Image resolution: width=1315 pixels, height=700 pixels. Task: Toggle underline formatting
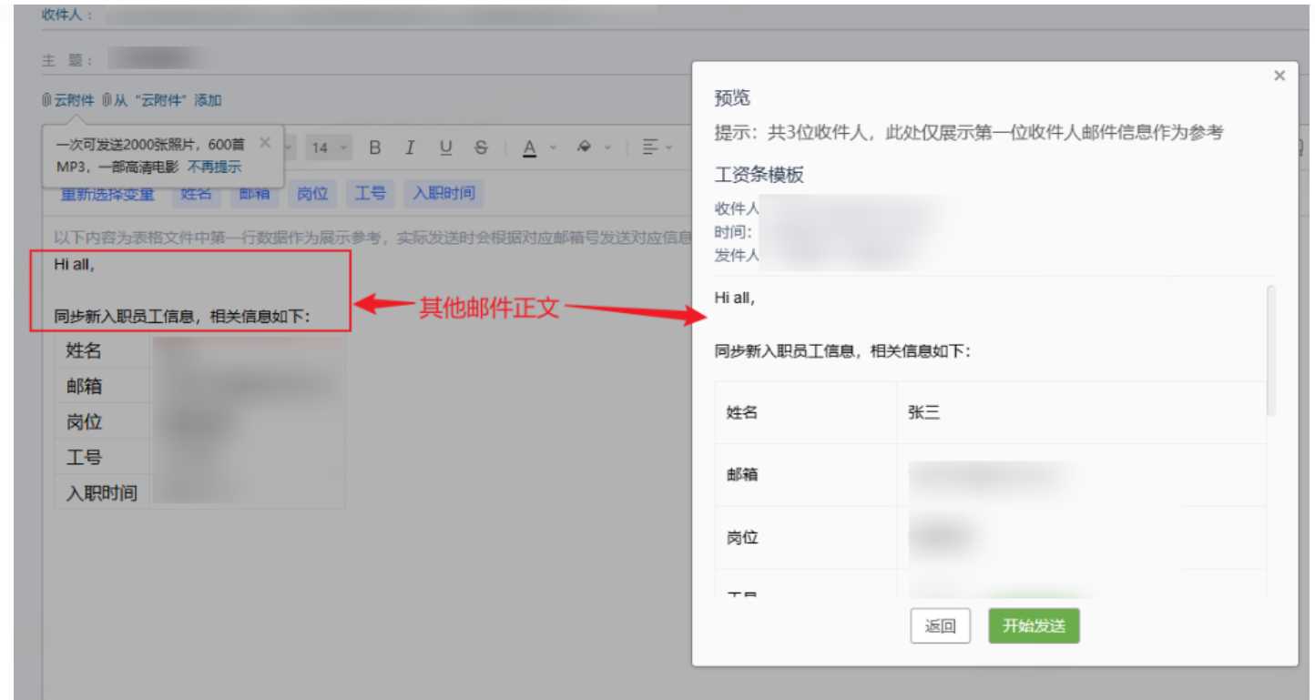pos(445,147)
